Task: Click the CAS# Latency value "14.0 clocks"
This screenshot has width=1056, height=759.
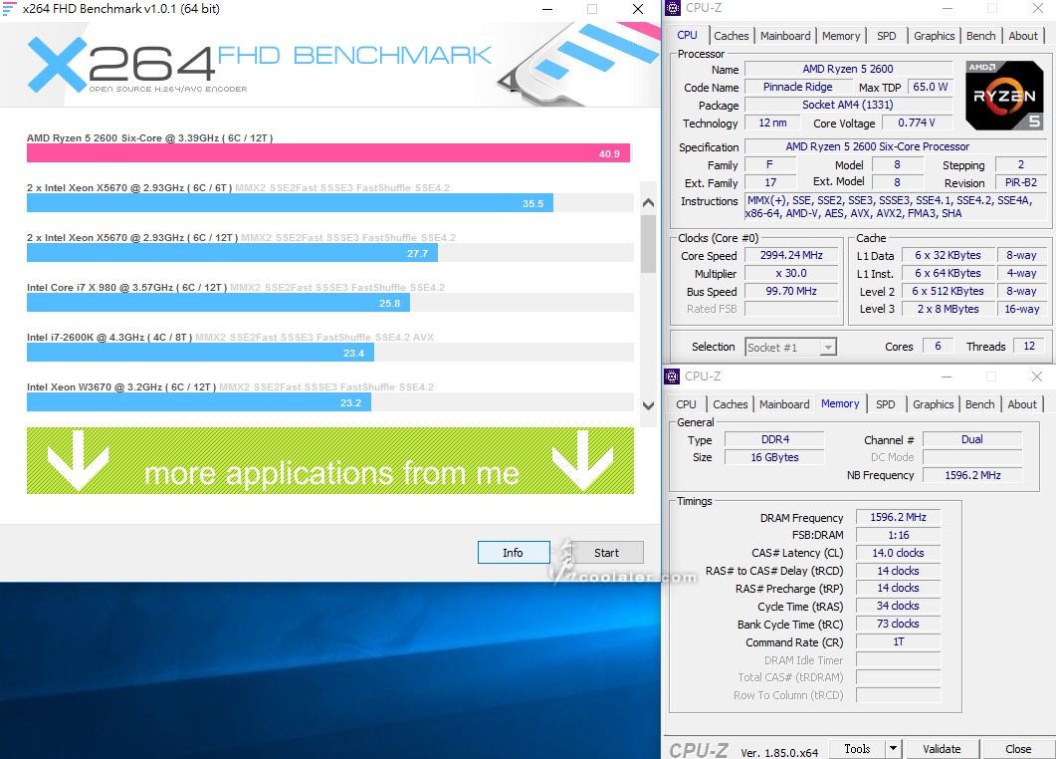Action: point(899,553)
